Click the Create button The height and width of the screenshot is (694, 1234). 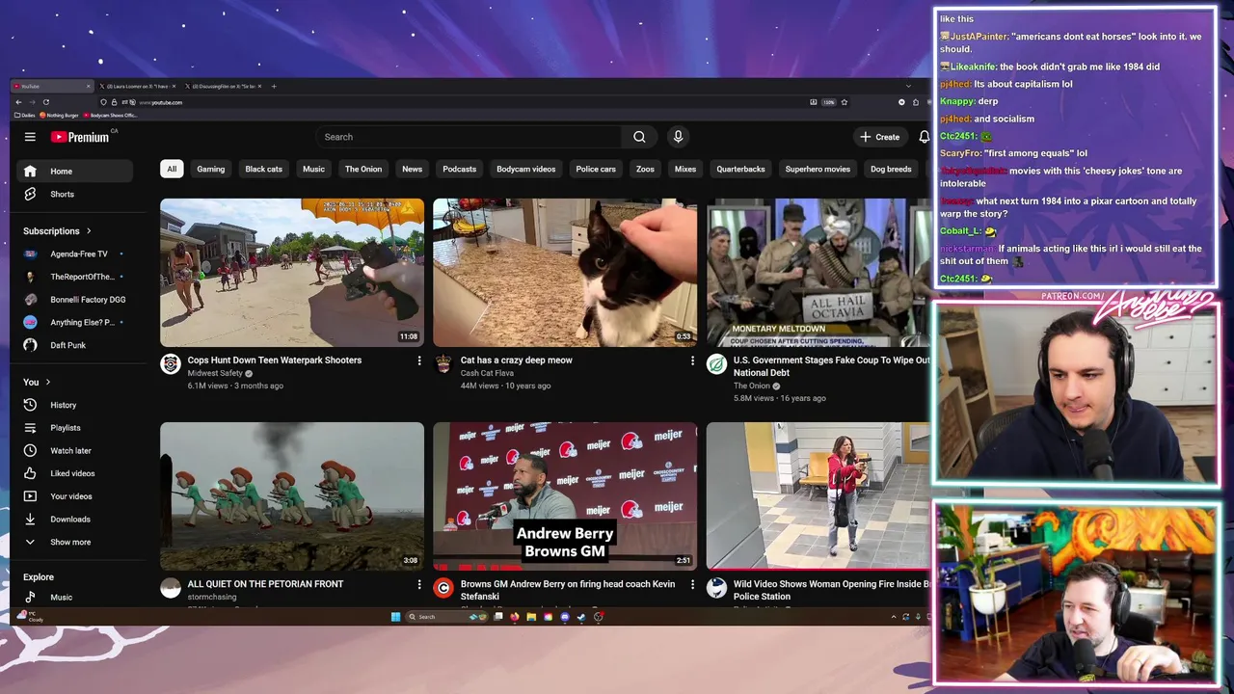click(x=880, y=137)
